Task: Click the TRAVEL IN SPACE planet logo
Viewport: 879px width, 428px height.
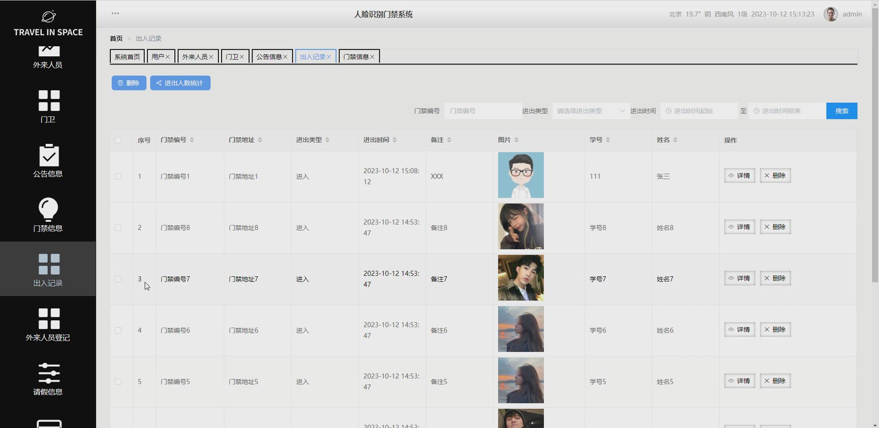Action: pyautogui.click(x=49, y=17)
